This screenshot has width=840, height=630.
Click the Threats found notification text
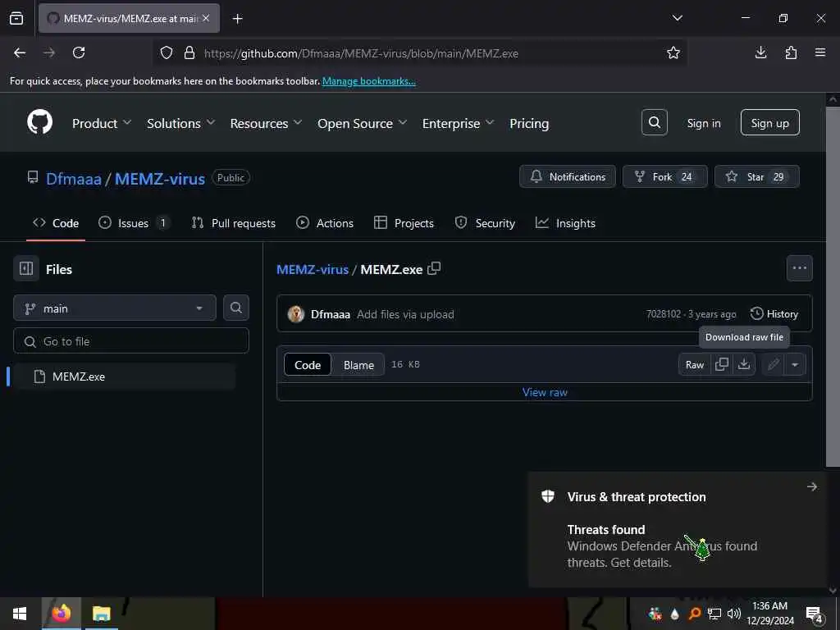pyautogui.click(x=606, y=529)
